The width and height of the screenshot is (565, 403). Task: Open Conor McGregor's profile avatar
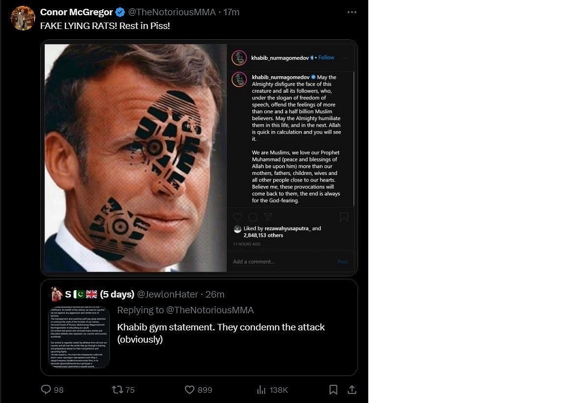click(23, 19)
